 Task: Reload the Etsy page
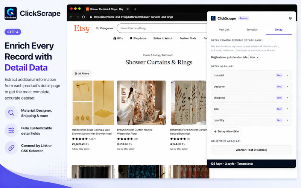pos(83,17)
